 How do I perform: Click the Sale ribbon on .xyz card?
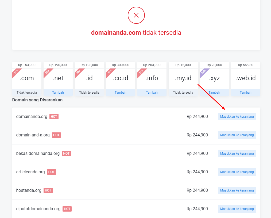[x=204, y=72]
